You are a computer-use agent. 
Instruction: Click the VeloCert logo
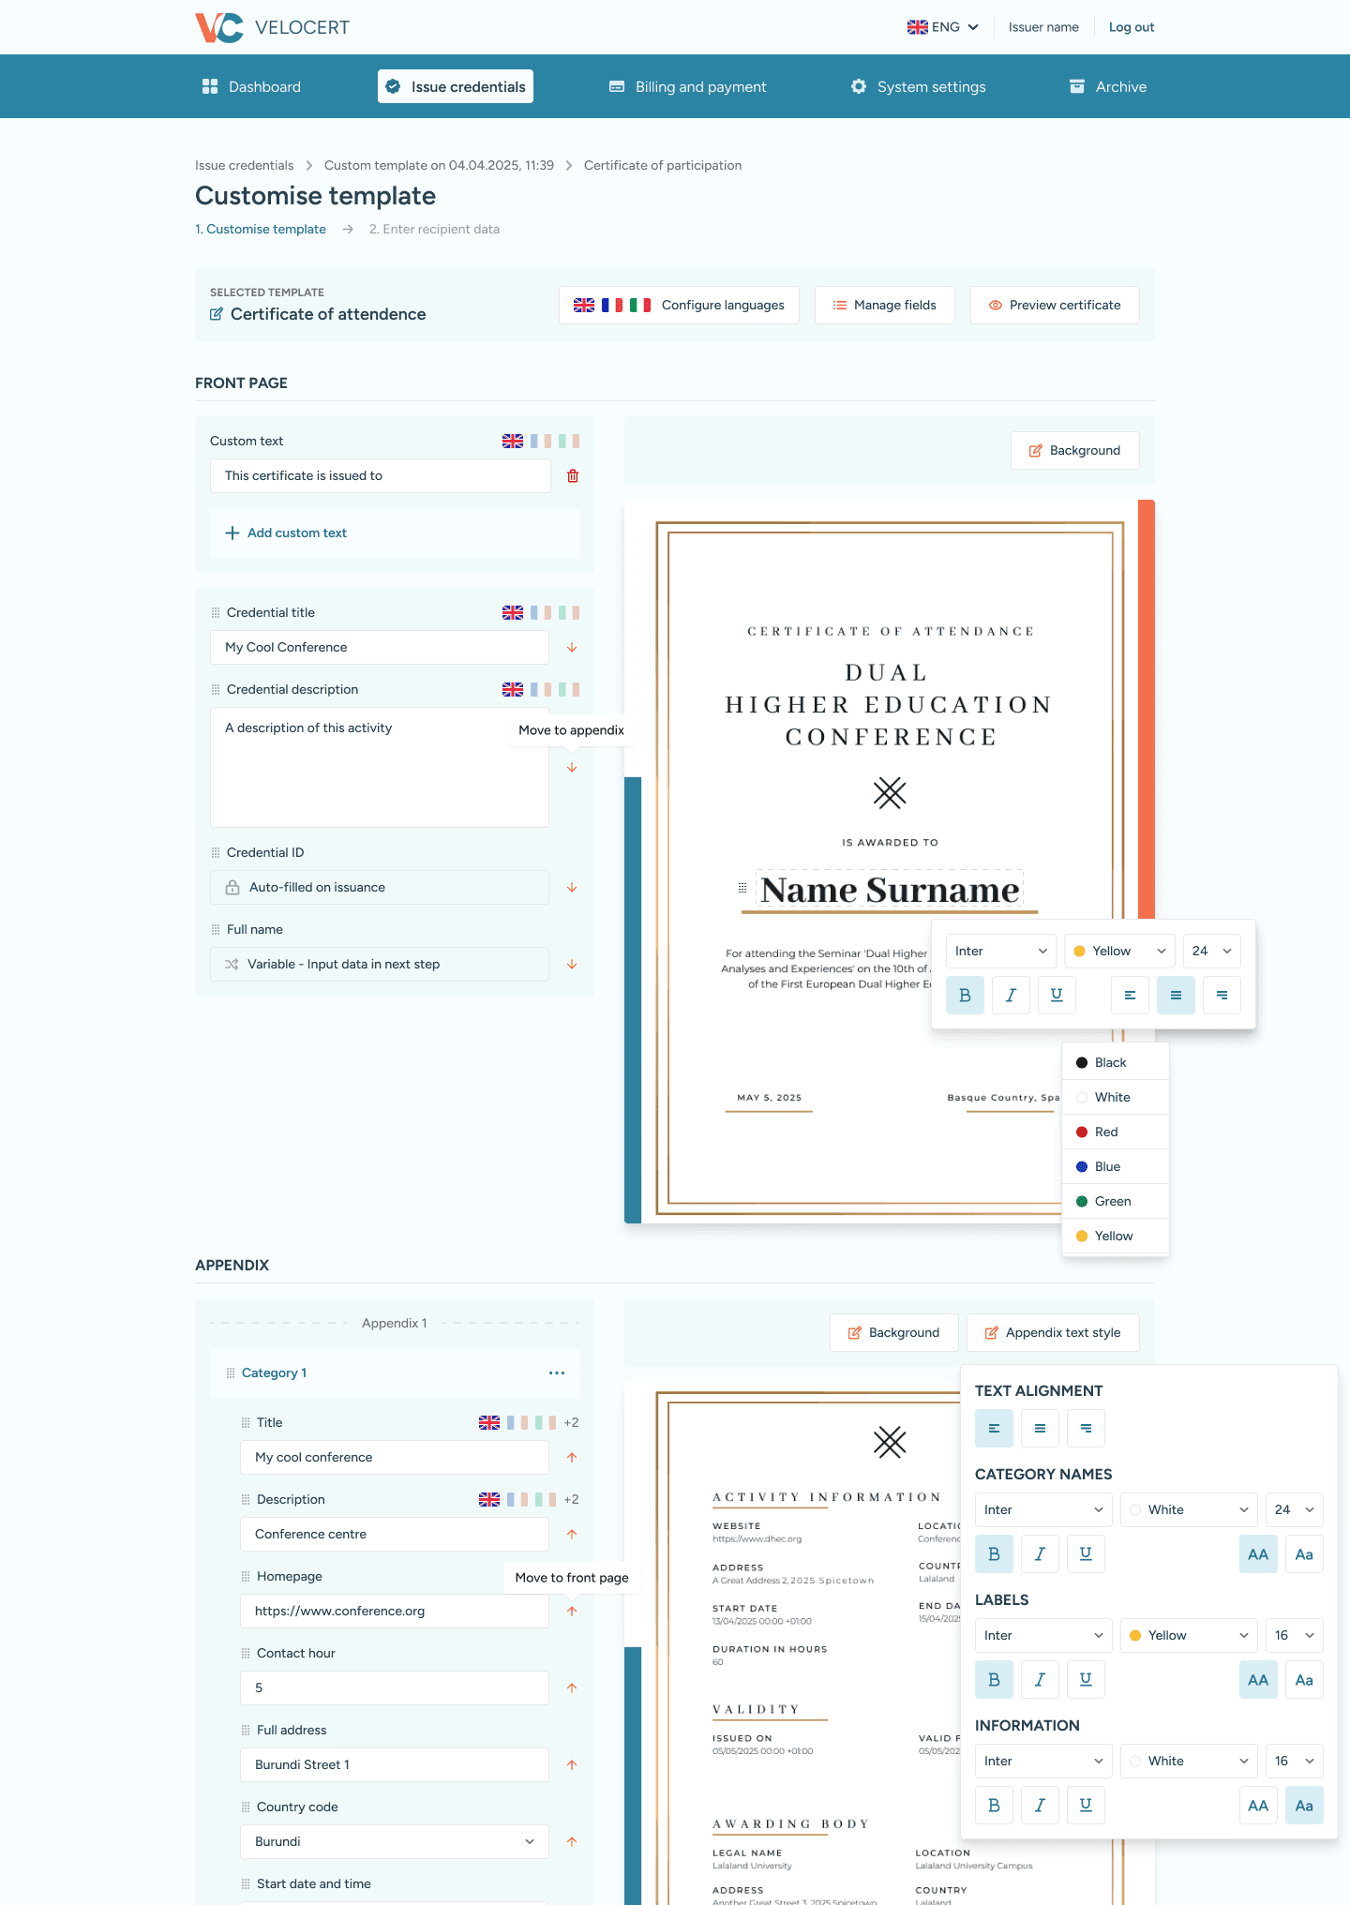coord(272,27)
